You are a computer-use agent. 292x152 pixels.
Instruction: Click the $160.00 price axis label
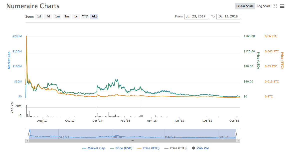pos(249,36)
